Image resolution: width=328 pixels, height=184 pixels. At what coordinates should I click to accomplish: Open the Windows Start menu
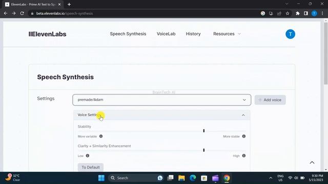(101, 178)
